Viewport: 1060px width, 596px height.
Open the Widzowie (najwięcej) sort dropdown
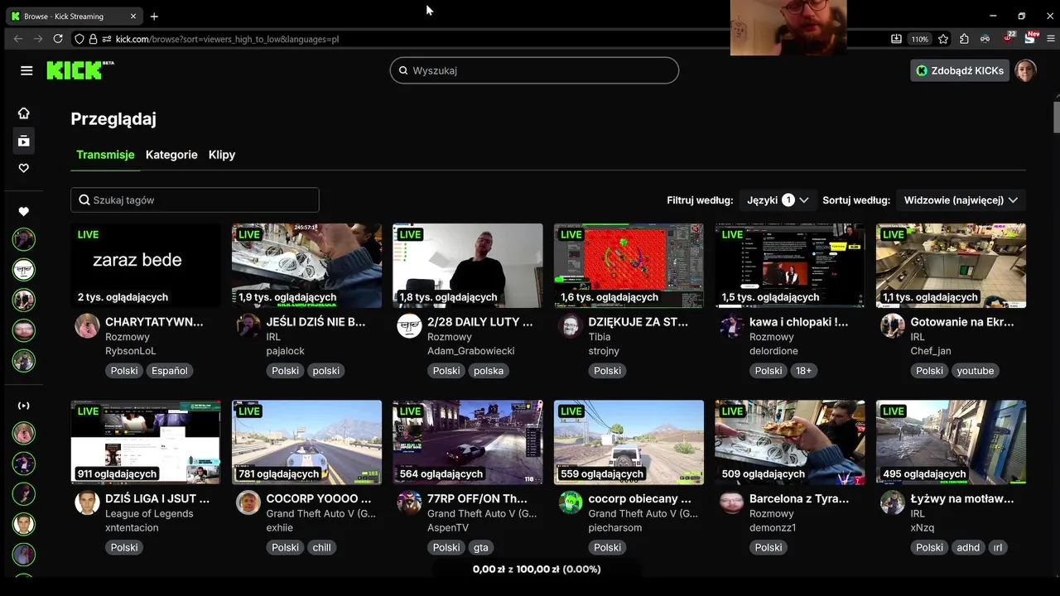[x=961, y=200]
